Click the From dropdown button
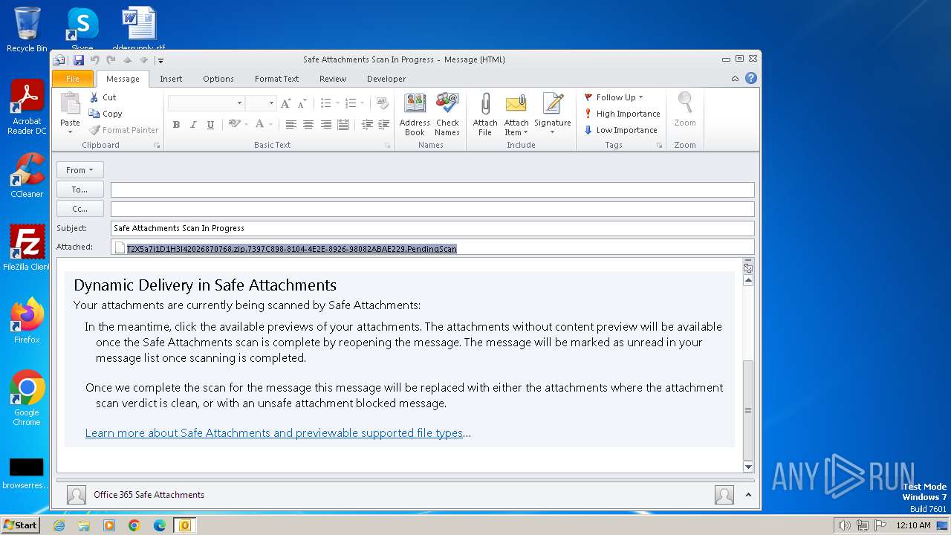The image size is (951, 535). tap(79, 170)
